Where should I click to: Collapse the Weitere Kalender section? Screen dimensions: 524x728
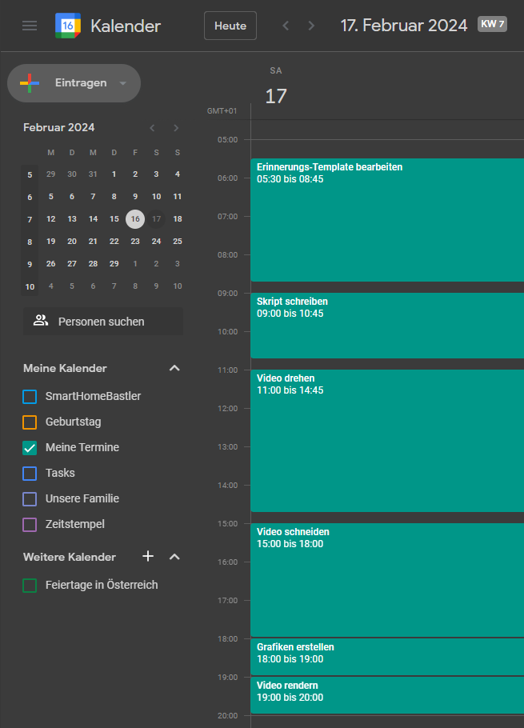click(174, 557)
